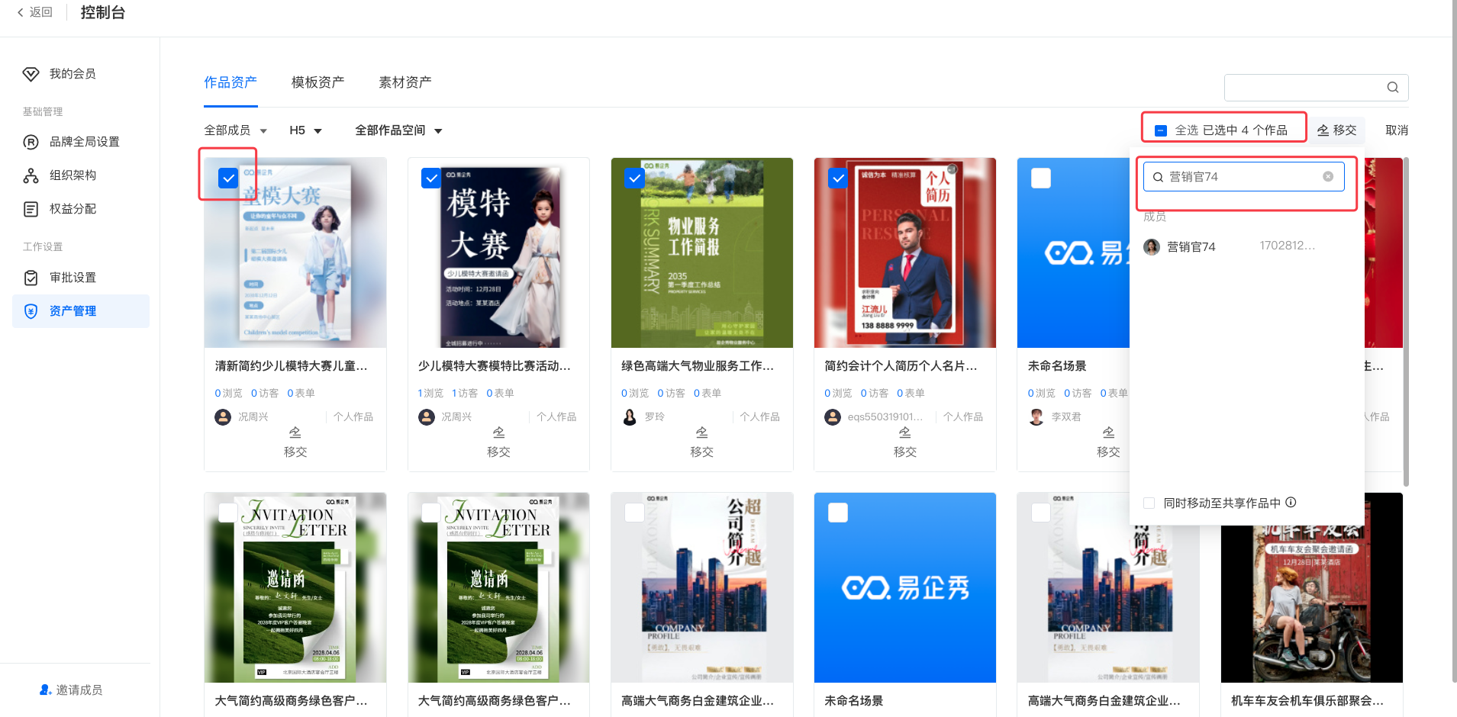Open the H5 type dropdown

pyautogui.click(x=305, y=131)
